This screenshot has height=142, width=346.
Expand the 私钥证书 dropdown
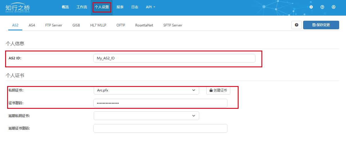[146, 90]
